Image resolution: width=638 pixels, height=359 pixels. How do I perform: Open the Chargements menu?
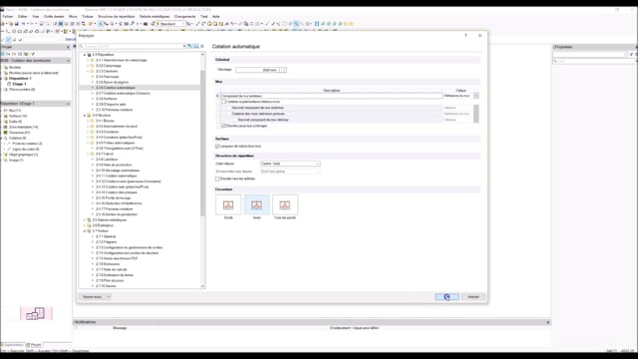pyautogui.click(x=184, y=17)
